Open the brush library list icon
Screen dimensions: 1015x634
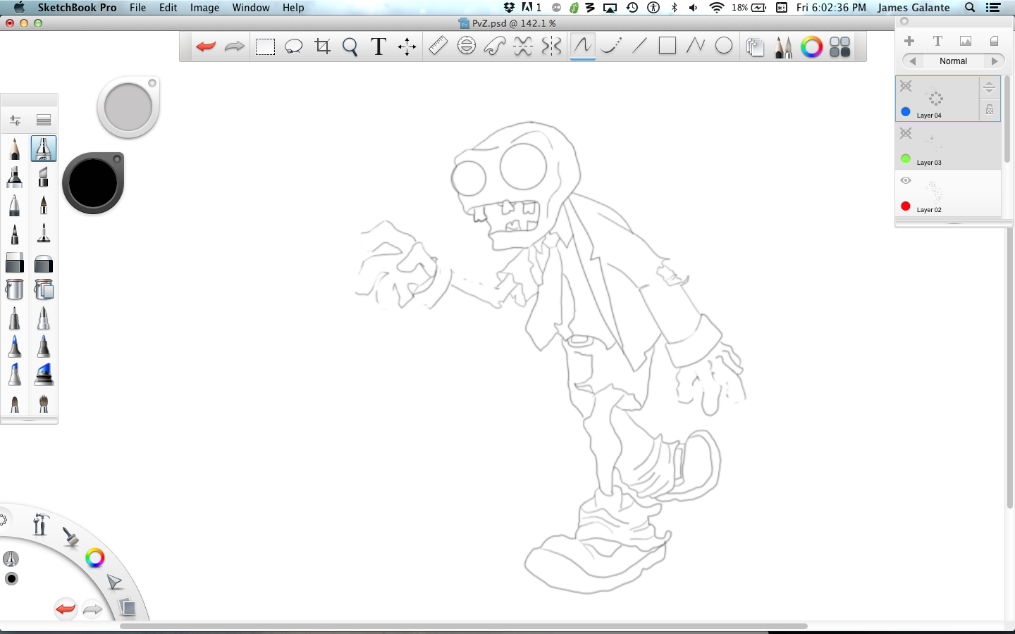coord(44,120)
